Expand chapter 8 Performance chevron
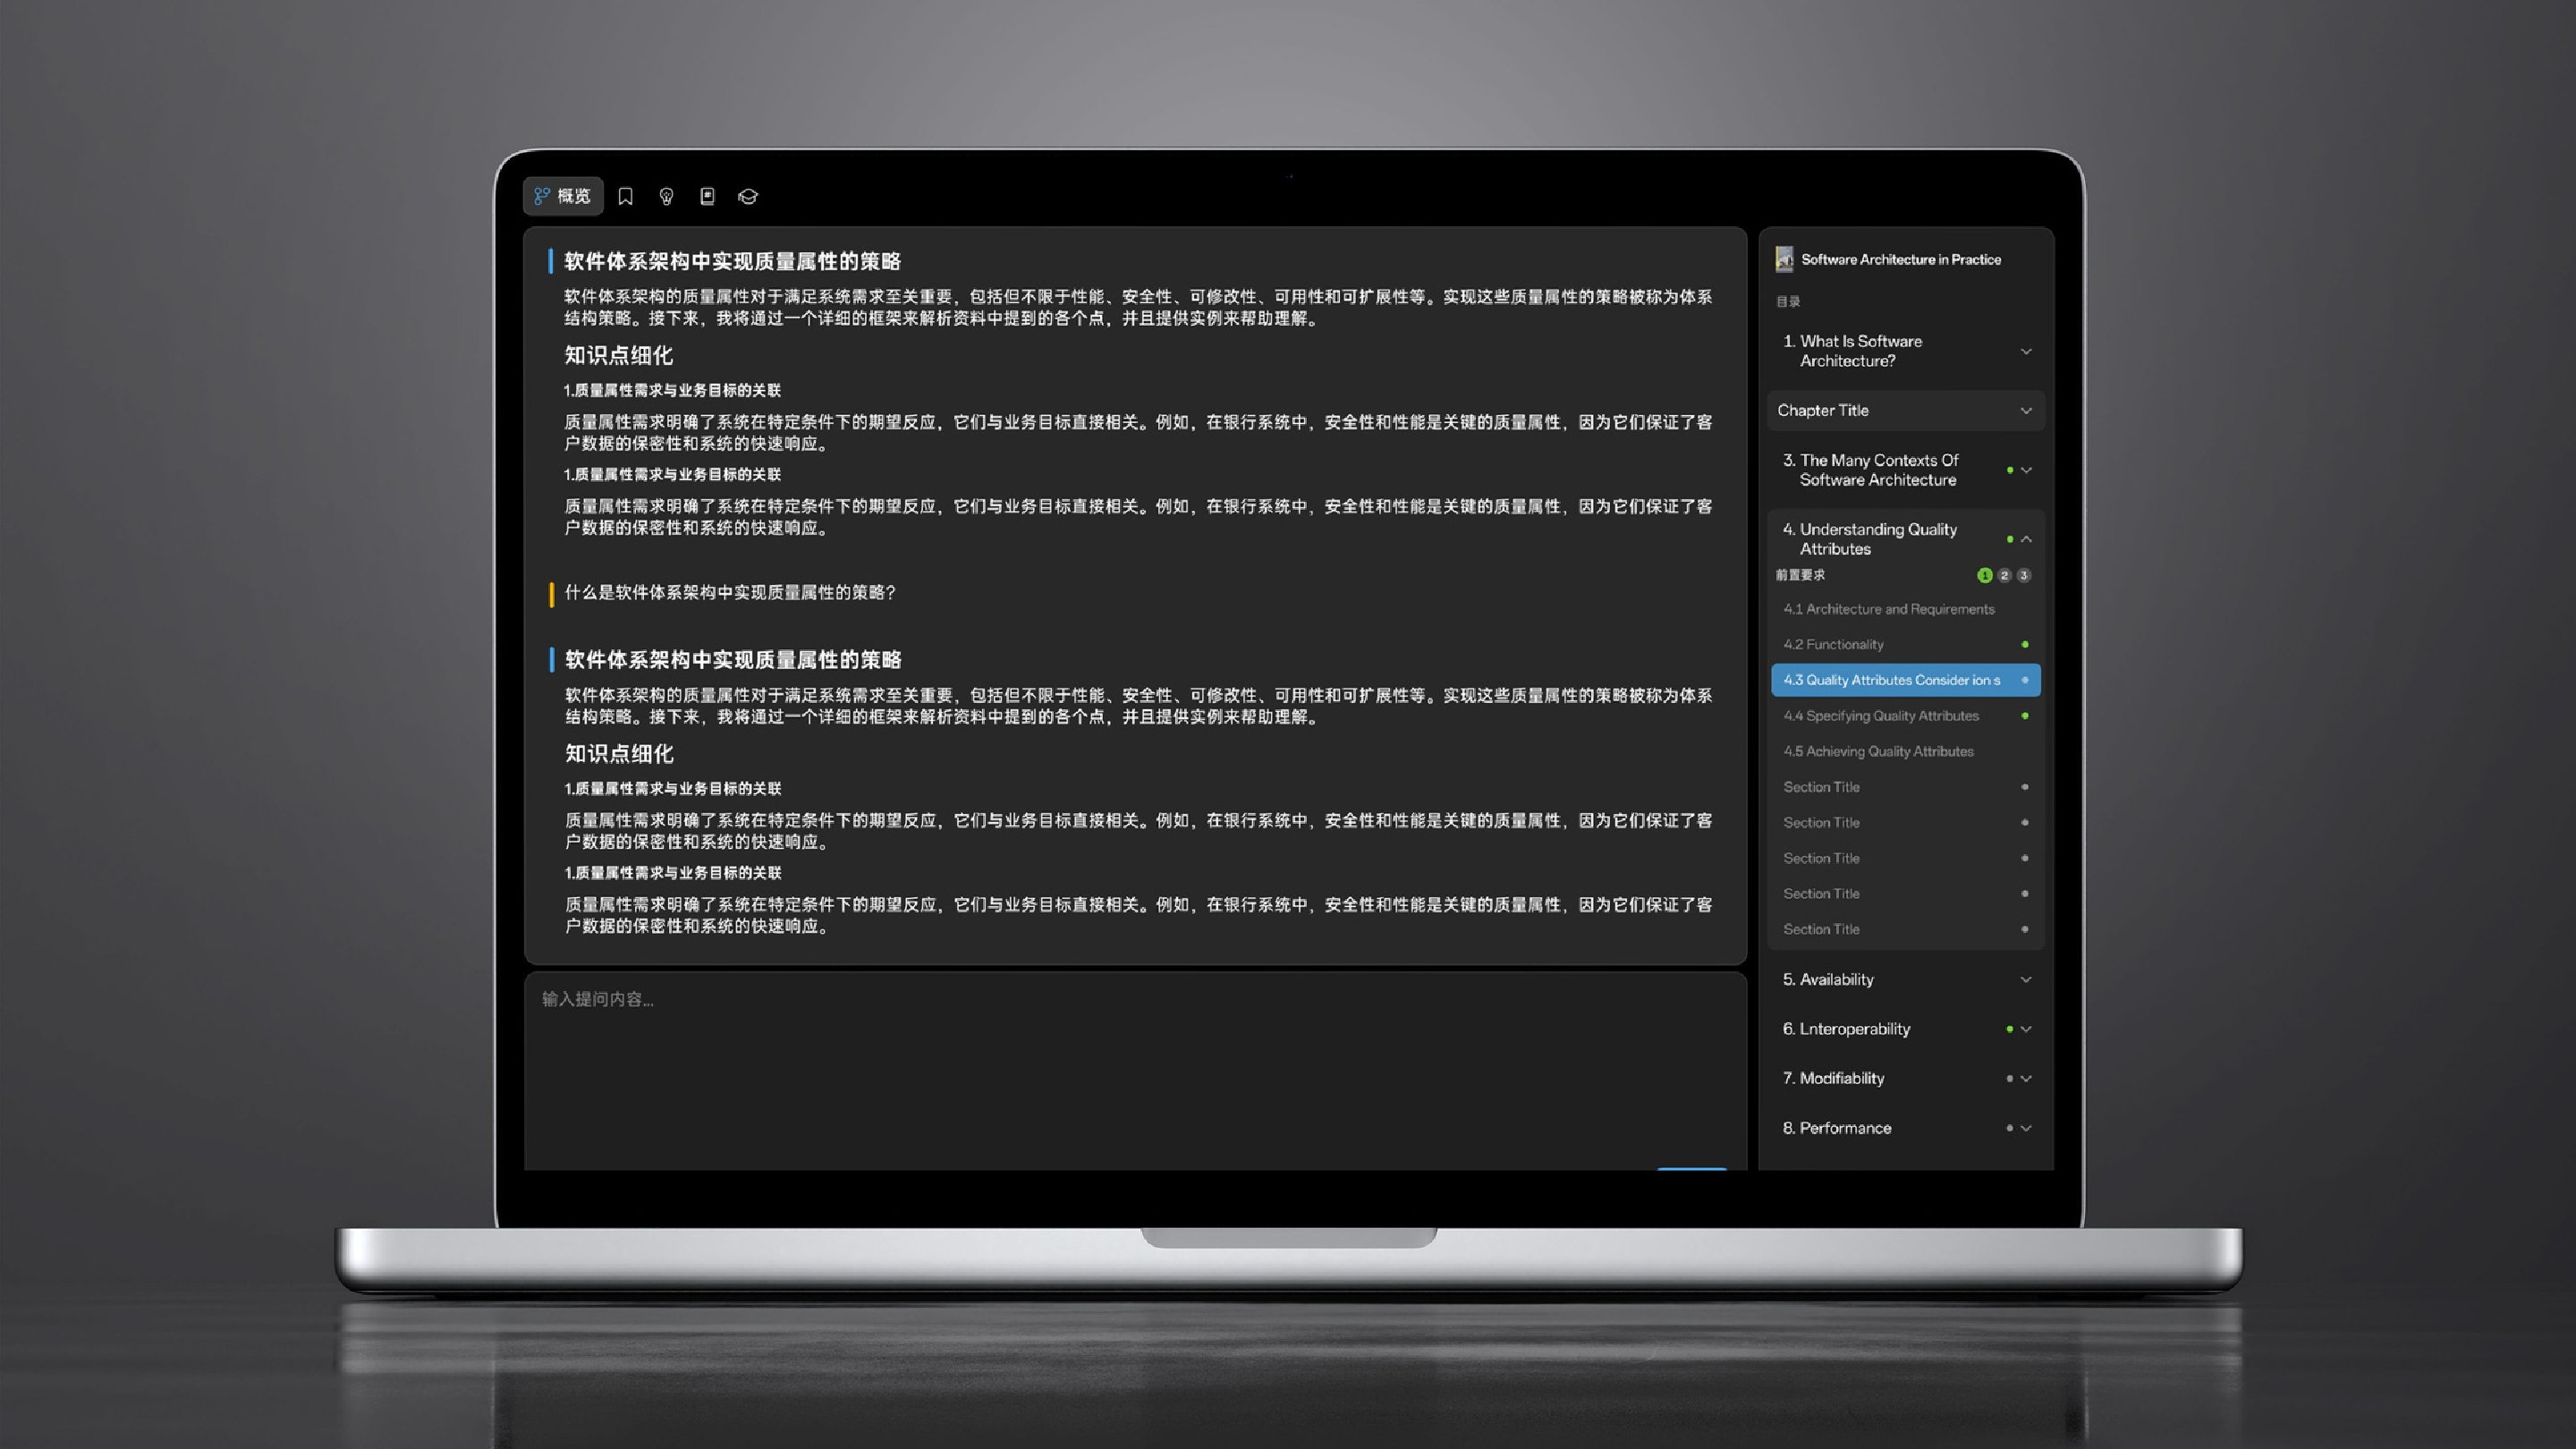This screenshot has height=1449, width=2576. coord(2026,1128)
